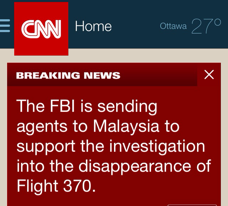
Task: Click the red CNN logo
Action: tap(41, 29)
